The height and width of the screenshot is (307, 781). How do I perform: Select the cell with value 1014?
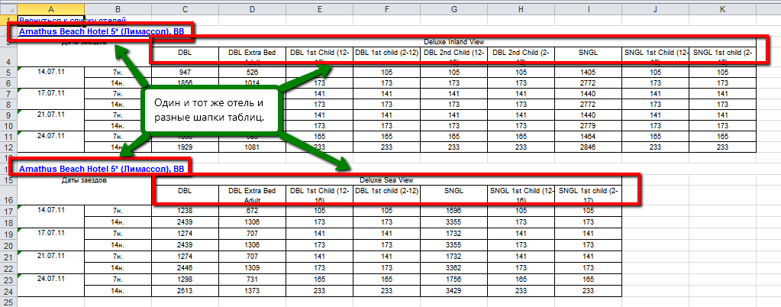click(x=252, y=82)
